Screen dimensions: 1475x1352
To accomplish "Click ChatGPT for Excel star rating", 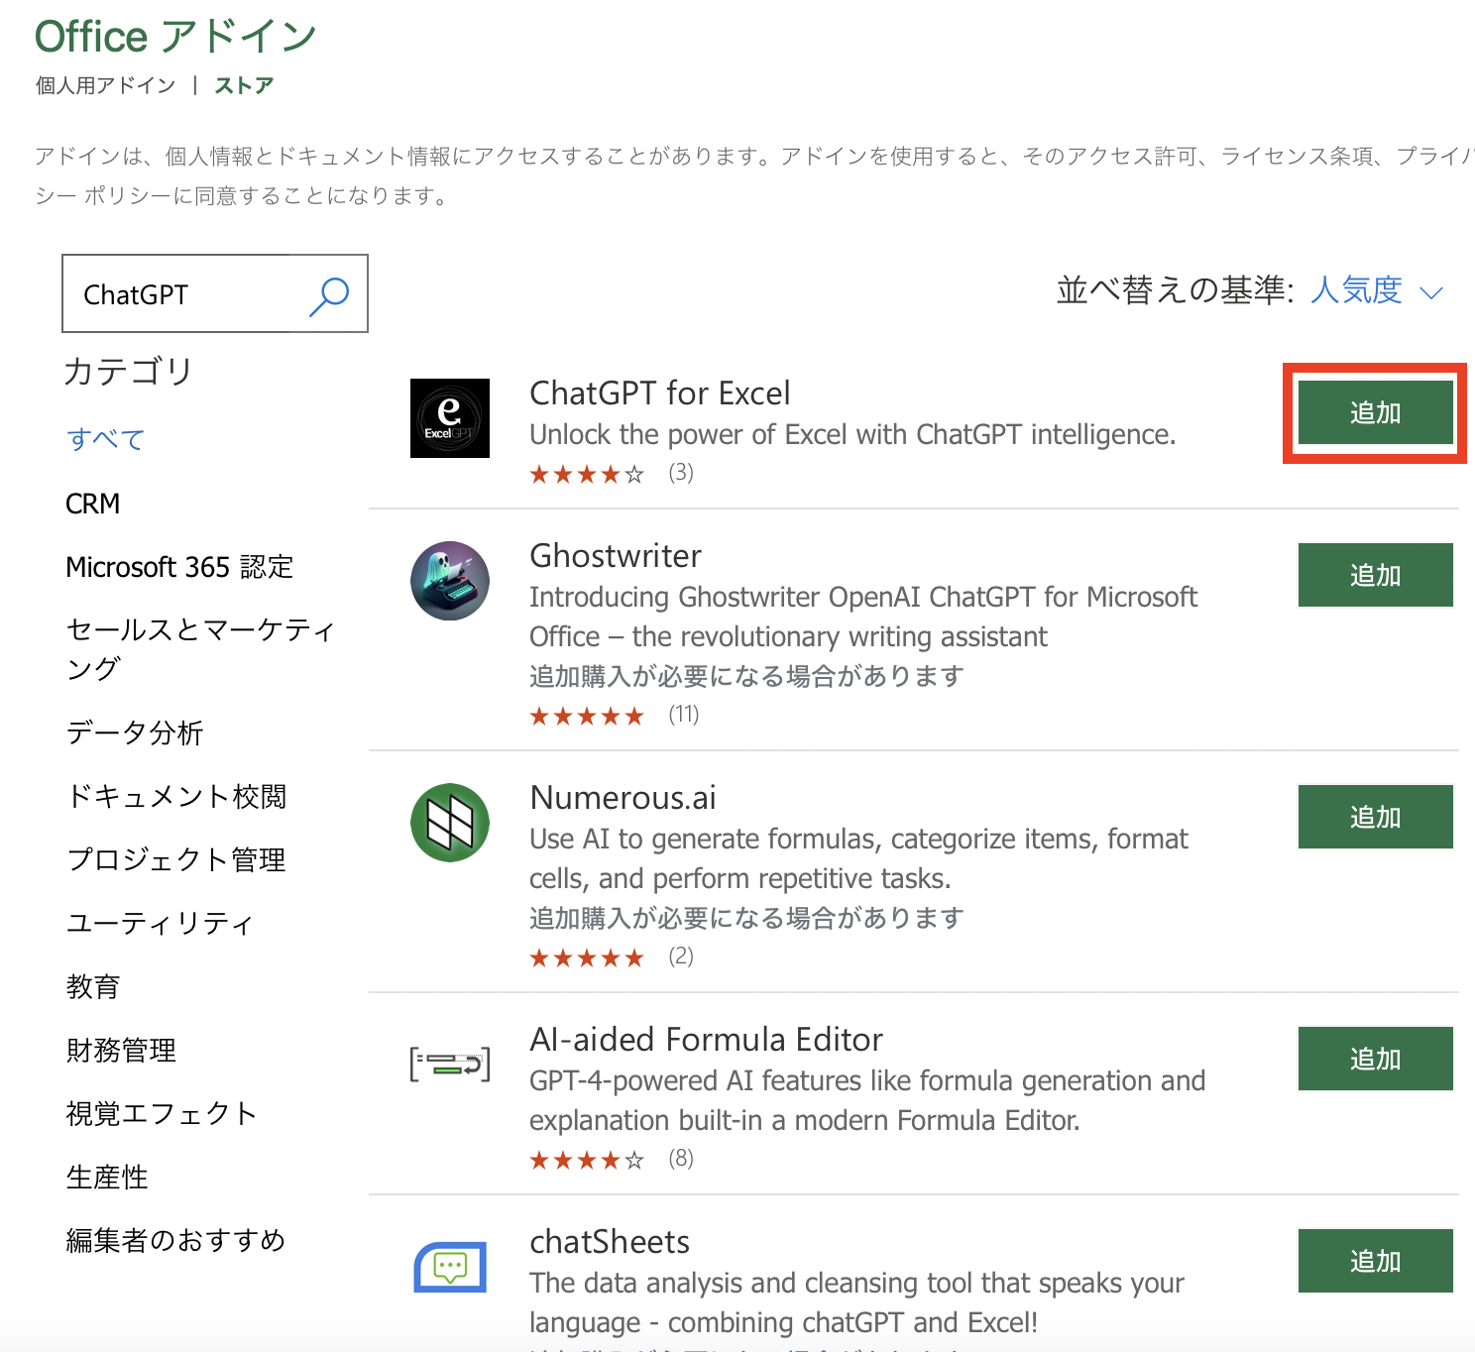I will [x=587, y=475].
